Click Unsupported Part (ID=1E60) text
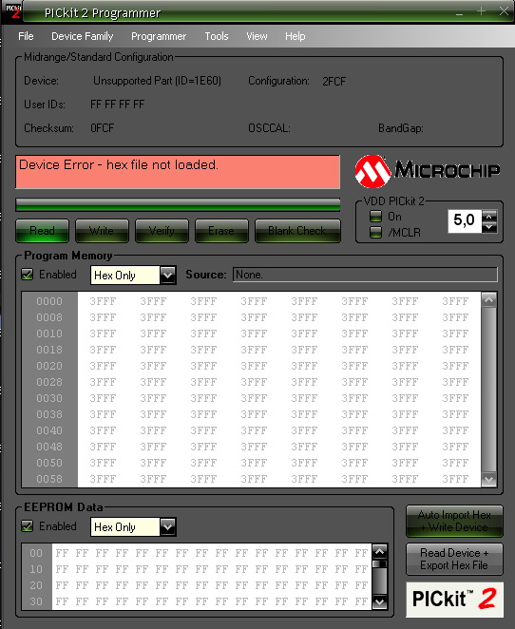Screen dimensions: 515x629 point(157,81)
